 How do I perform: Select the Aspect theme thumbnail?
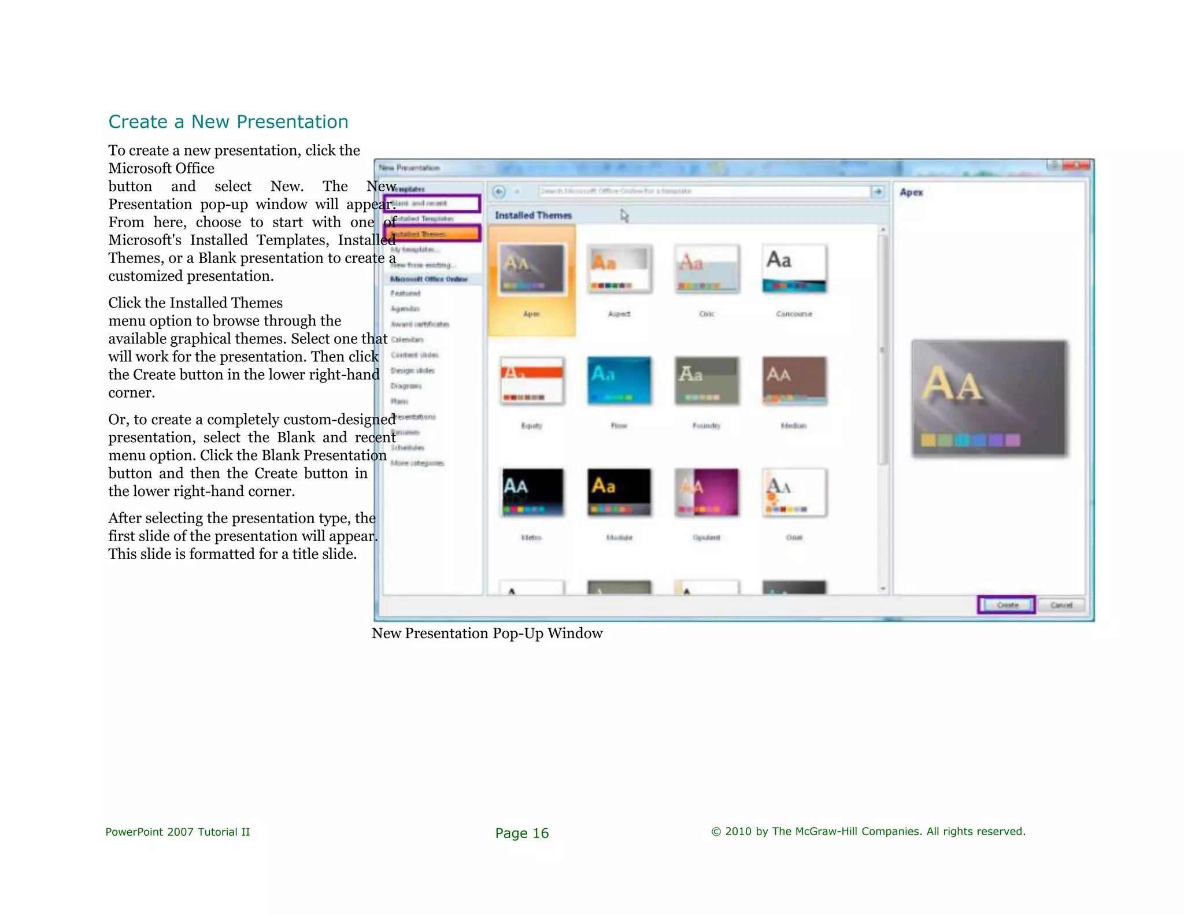[x=619, y=269]
